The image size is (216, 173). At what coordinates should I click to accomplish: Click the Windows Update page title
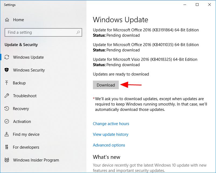[120, 20]
